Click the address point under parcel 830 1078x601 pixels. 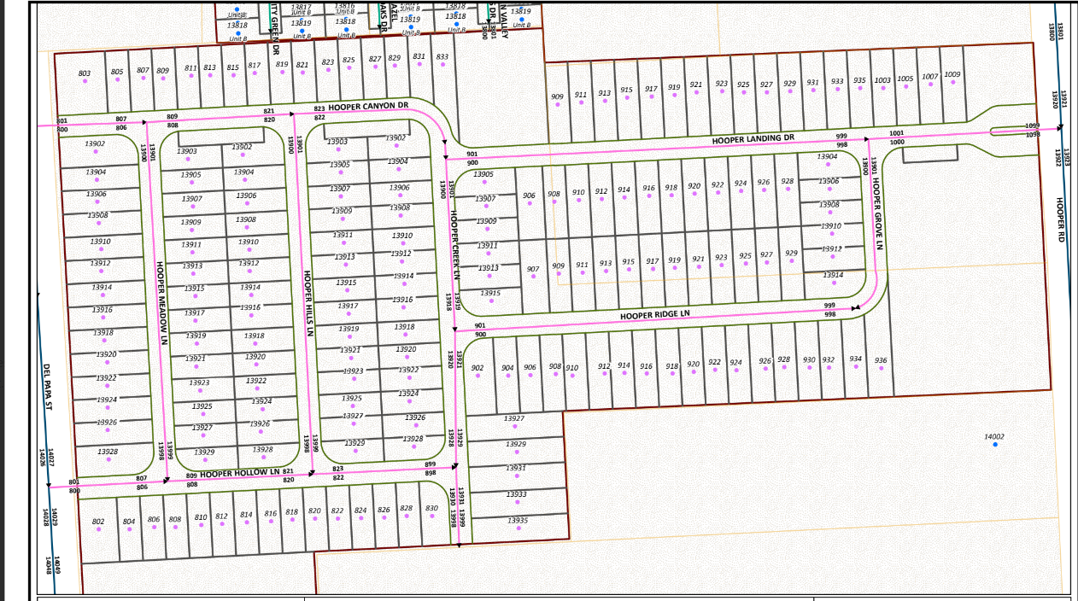(x=431, y=516)
